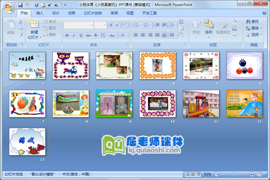This screenshot has width=270, height=180.
Task: Click the copy icon in clipboard group
Action: click(x=21, y=28)
